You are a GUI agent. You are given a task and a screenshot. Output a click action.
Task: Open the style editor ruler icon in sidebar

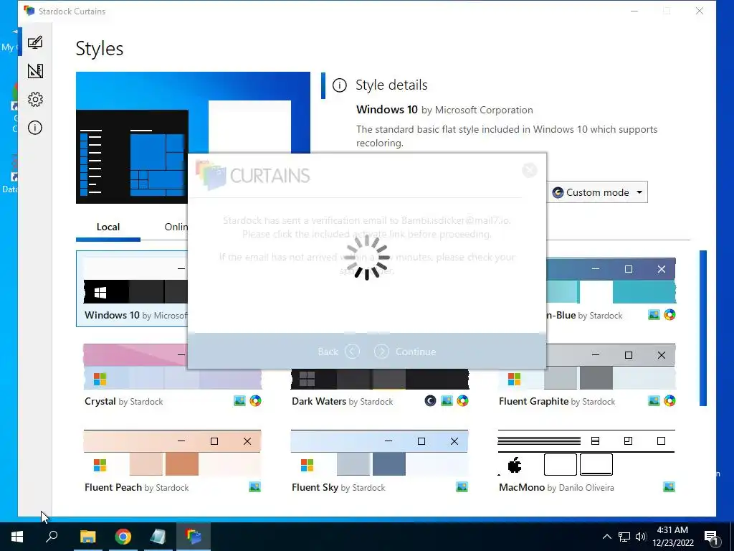[35, 71]
